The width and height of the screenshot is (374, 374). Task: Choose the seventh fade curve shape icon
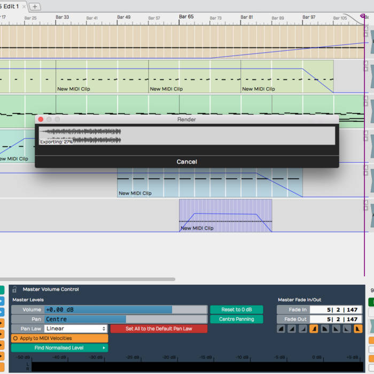pos(347,329)
